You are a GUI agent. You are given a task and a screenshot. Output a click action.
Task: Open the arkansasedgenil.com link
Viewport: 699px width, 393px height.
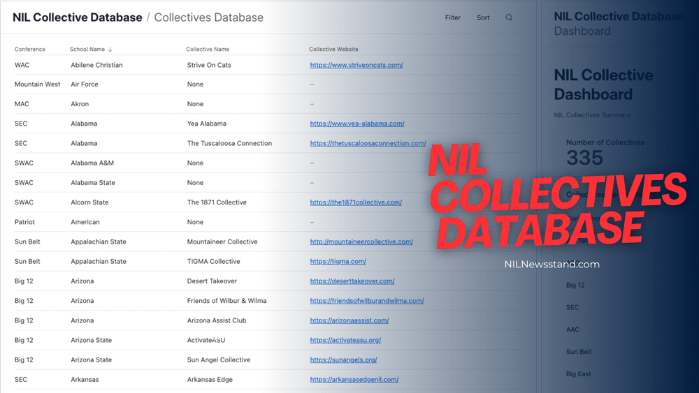(354, 380)
